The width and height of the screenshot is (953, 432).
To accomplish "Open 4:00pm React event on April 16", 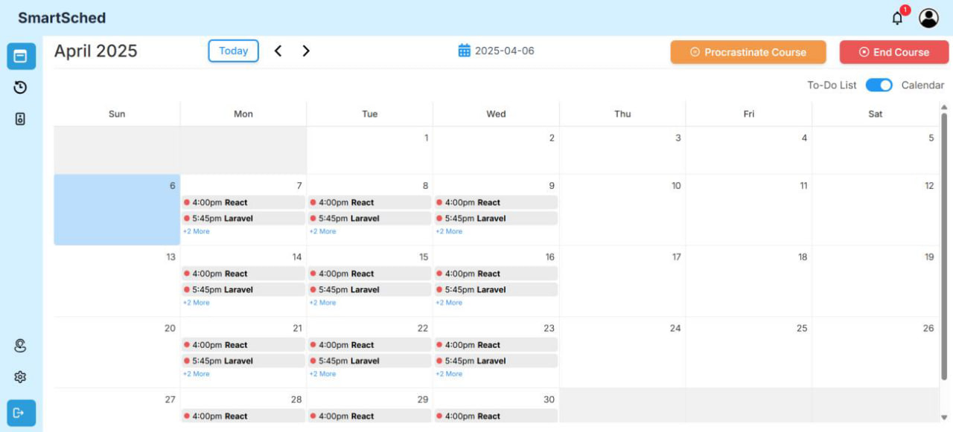I will (x=496, y=274).
